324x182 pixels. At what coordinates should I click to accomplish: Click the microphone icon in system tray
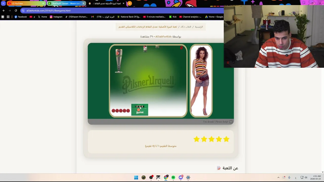(x=289, y=177)
